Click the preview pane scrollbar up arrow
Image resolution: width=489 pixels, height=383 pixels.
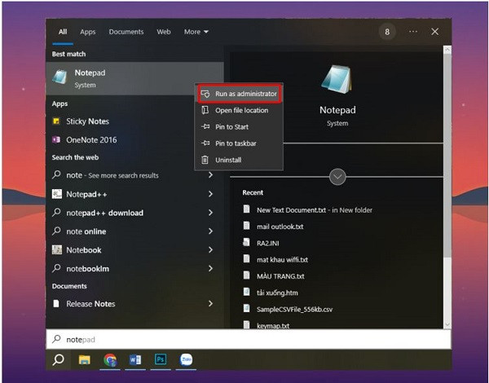click(447, 49)
